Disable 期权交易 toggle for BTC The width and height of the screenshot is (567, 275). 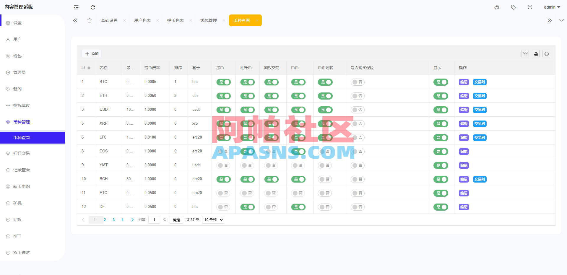[272, 82]
